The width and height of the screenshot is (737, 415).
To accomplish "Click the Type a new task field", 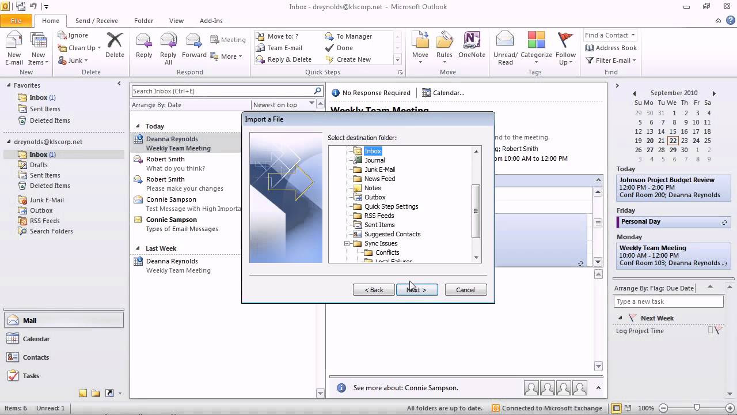I will pyautogui.click(x=668, y=301).
